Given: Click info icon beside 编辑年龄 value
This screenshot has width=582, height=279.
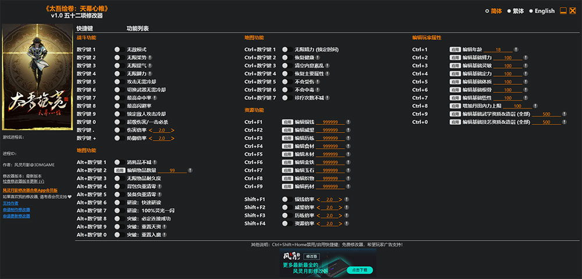Looking at the screenshot, I should coord(516,49).
